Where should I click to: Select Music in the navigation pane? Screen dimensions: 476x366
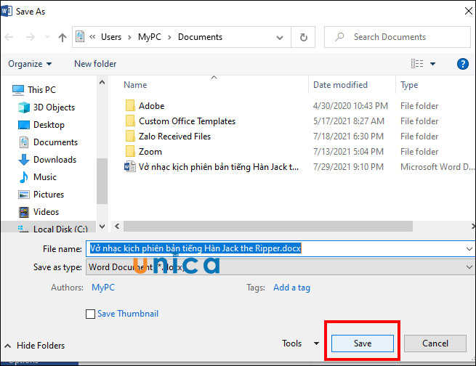pyautogui.click(x=37, y=177)
